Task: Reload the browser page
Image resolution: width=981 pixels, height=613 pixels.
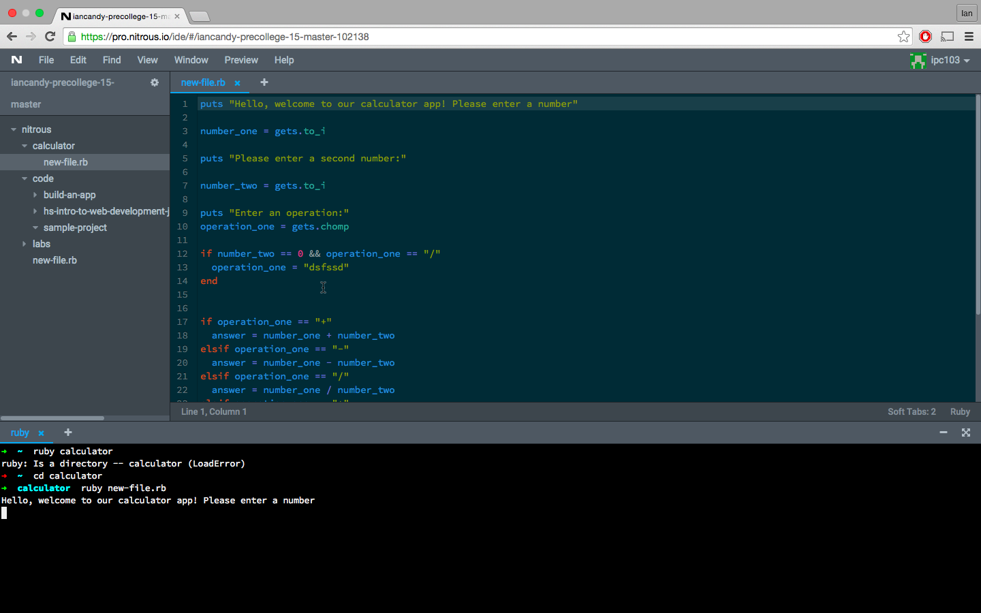Action: (x=50, y=37)
